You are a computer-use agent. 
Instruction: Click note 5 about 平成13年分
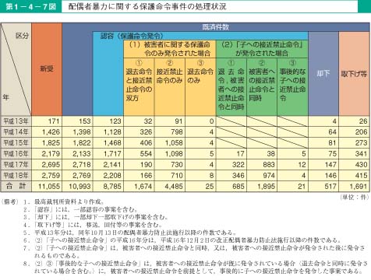(129, 233)
